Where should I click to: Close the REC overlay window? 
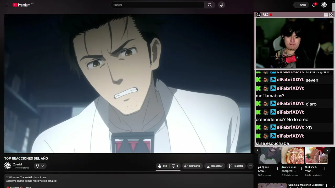331,15
